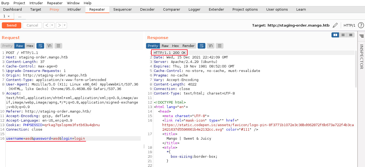Close Repeater tab 1
365x167 pixels.
(9, 16)
